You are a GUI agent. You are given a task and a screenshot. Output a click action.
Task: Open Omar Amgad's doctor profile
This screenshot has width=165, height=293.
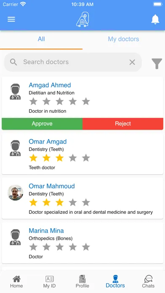[48, 141]
